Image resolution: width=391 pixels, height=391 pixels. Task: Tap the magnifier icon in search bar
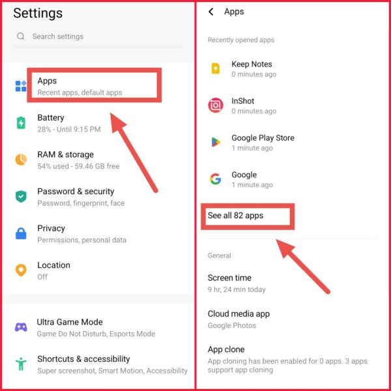[x=21, y=36]
